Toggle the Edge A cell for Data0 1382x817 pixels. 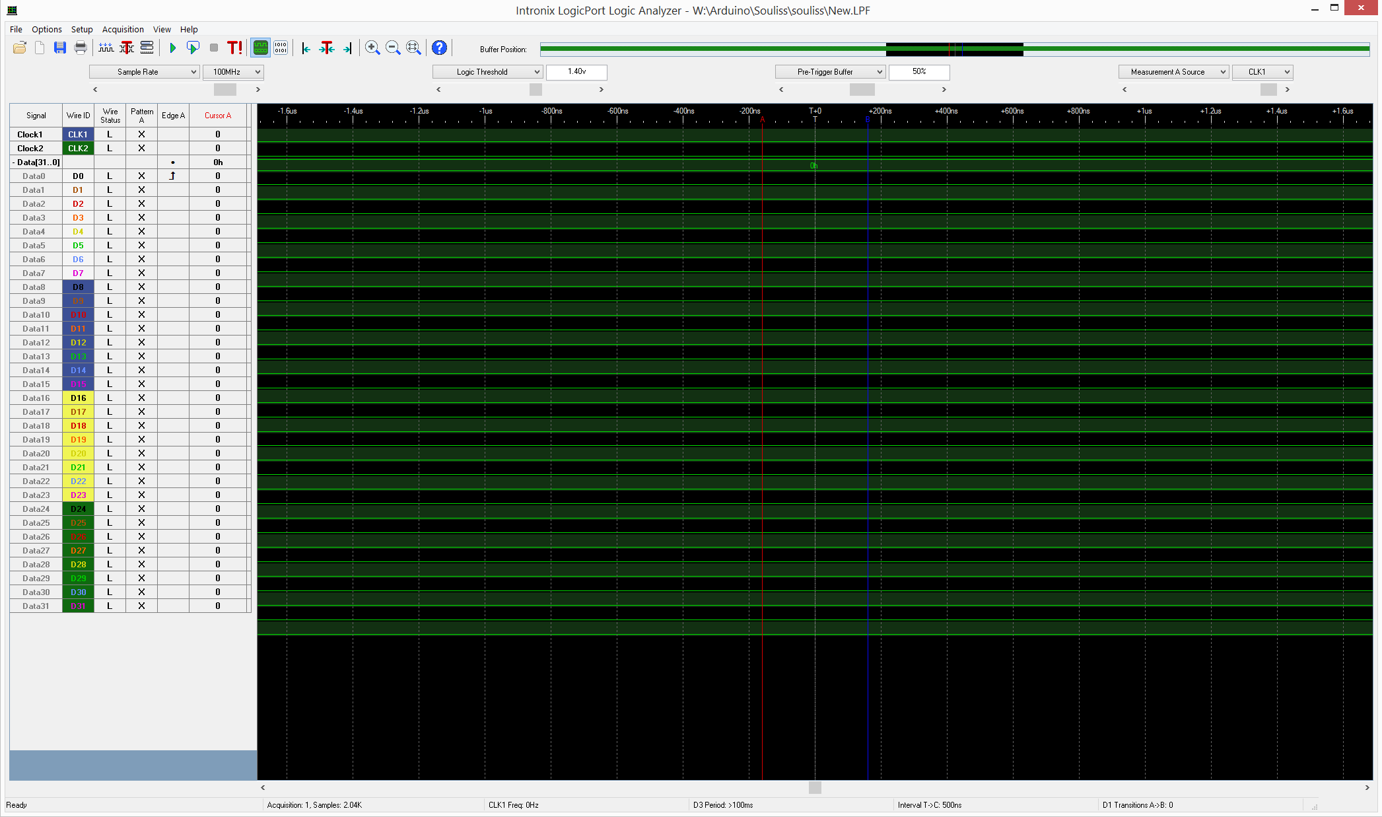point(173,176)
